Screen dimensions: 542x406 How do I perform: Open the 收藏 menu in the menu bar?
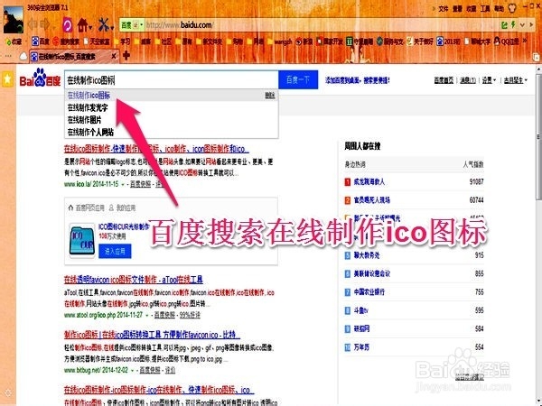[x=472, y=9]
